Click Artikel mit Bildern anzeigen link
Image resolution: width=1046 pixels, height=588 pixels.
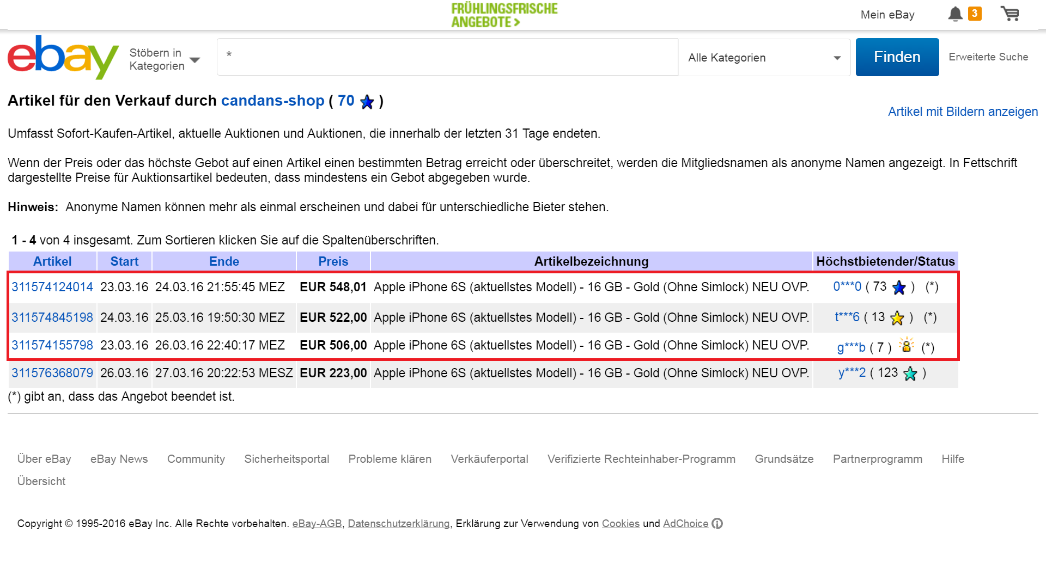coord(963,112)
